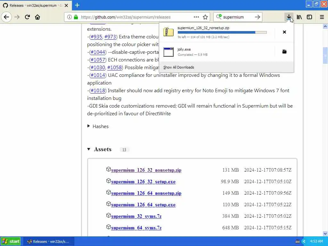Select Releases taskbar button
The width and height of the screenshot is (328, 246).
coord(49,242)
